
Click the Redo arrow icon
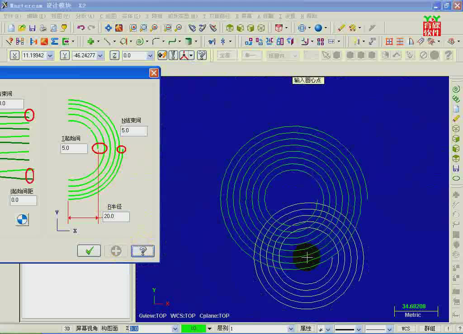[x=91, y=28]
